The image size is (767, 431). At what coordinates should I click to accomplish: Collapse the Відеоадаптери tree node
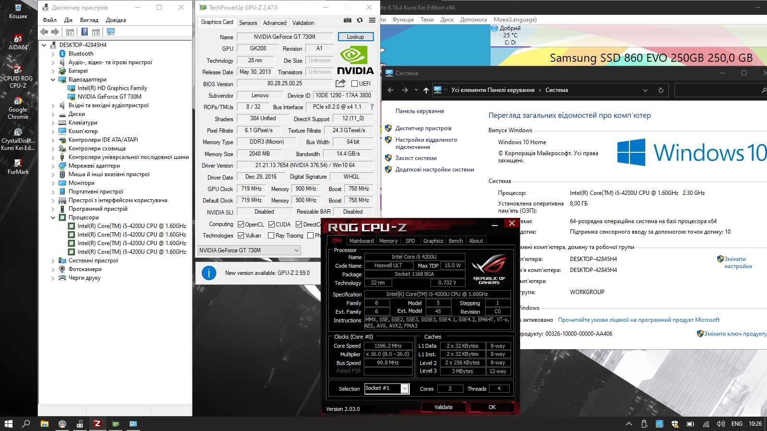coord(53,79)
